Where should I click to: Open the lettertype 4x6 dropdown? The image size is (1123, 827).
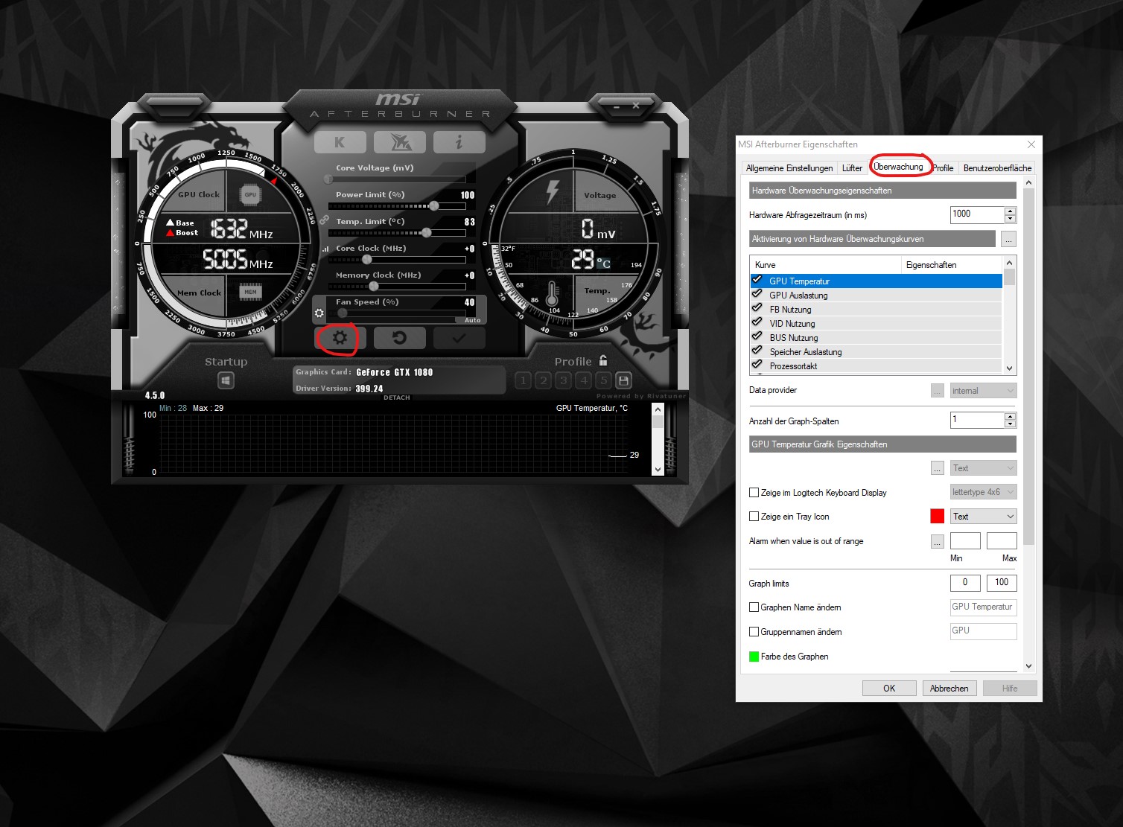[x=983, y=492]
